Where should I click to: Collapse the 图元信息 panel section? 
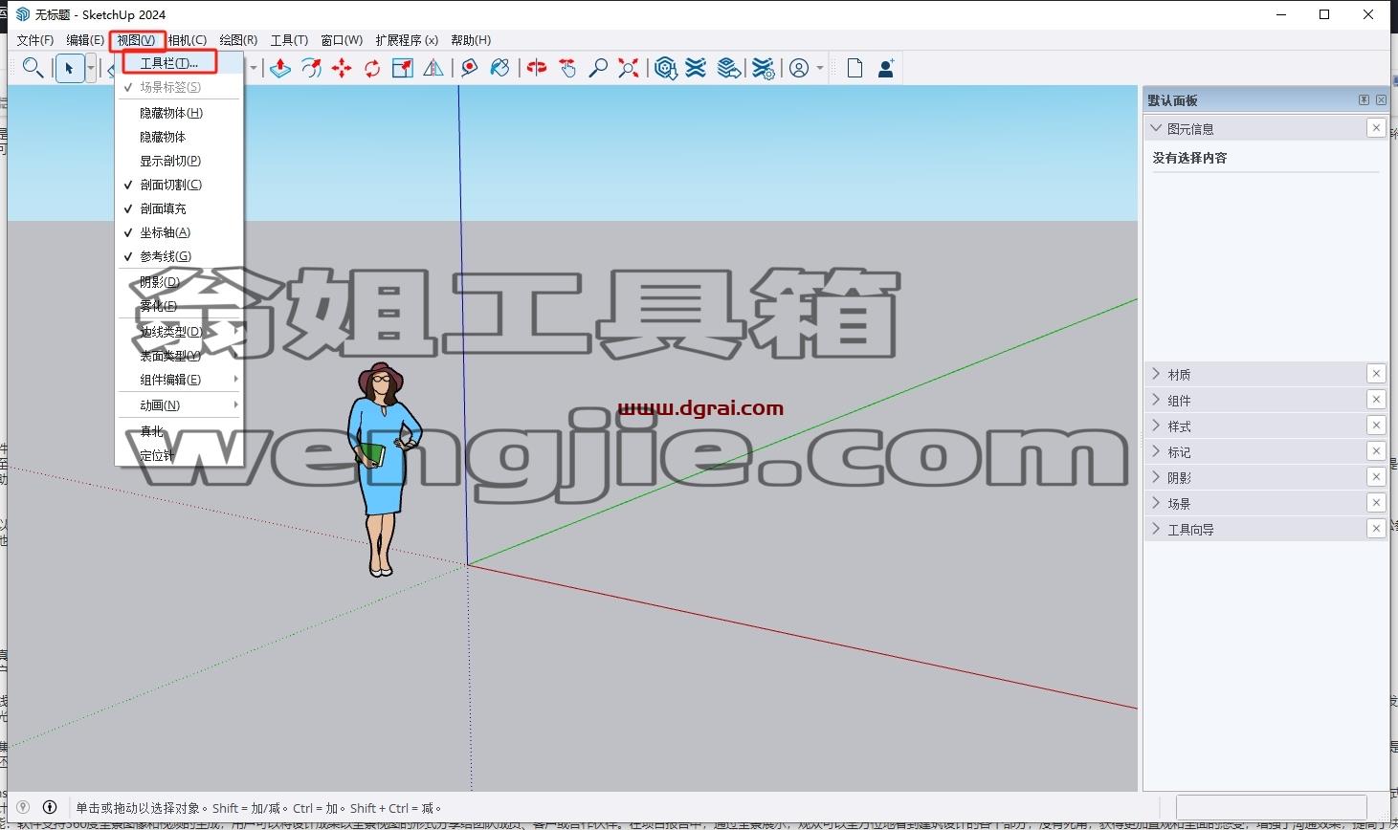click(1156, 128)
